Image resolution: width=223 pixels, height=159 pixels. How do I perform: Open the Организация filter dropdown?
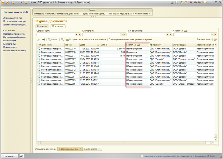click(x=76, y=34)
